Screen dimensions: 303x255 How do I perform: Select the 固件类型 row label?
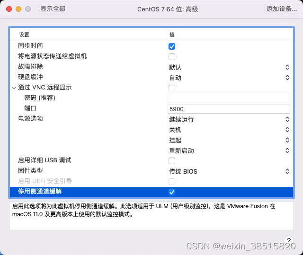point(30,171)
